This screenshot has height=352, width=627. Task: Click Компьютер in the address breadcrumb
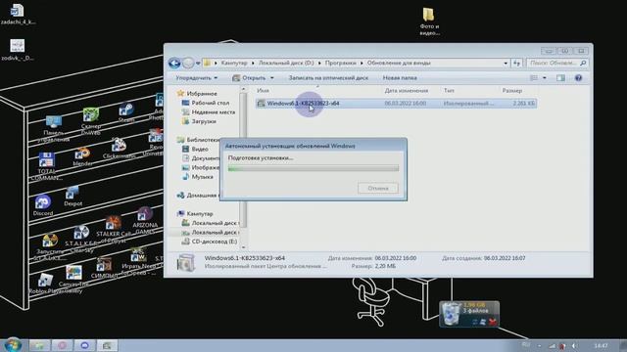click(234, 63)
